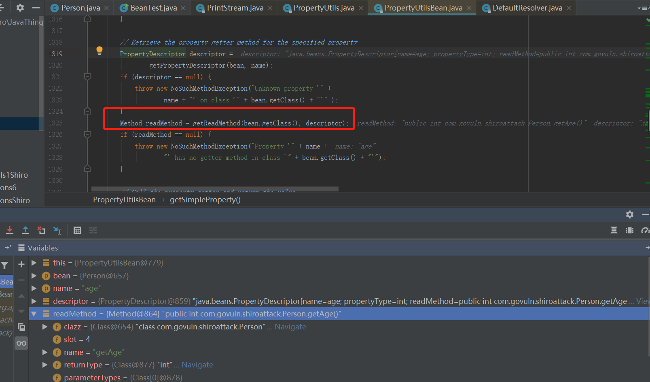Switch to the DefaultResolver.java tab

click(x=527, y=8)
